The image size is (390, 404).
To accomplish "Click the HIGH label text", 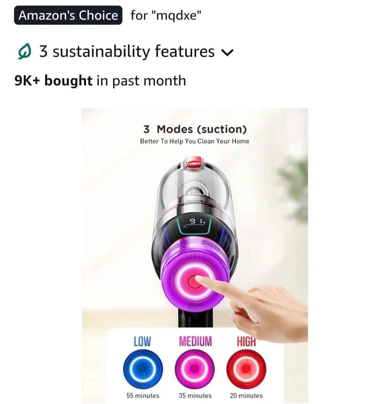I will click(x=246, y=341).
